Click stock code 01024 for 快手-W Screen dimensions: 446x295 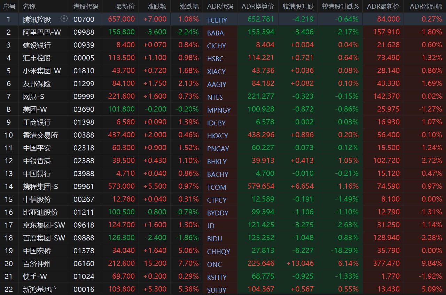point(84,277)
